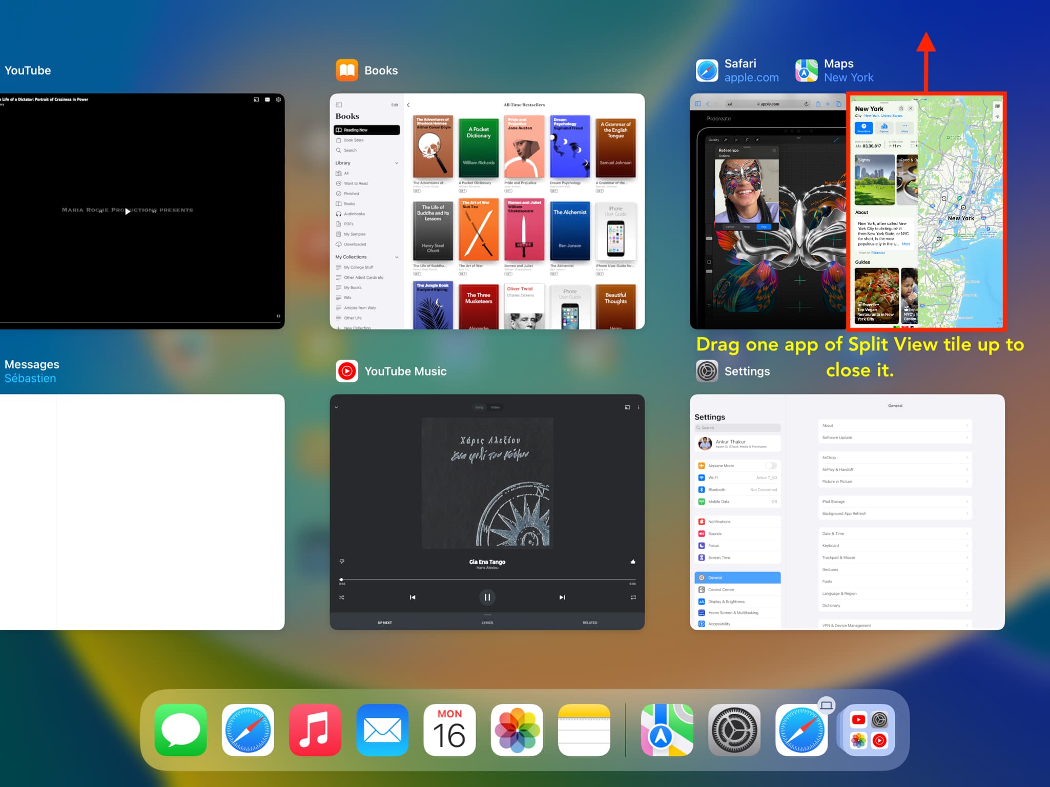
Task: Open Keyboard row in Settings General
Action: tap(895, 545)
